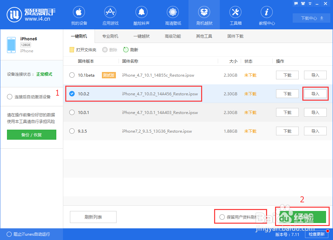Open the 高清壁纸 wallpapers section
The height and width of the screenshot is (240, 333).
(x=173, y=16)
